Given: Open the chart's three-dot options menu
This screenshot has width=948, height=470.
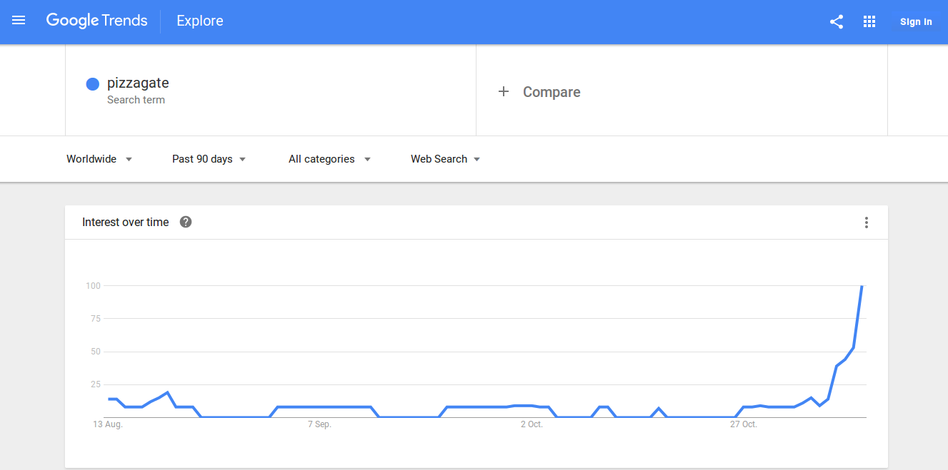Looking at the screenshot, I should coord(867,223).
